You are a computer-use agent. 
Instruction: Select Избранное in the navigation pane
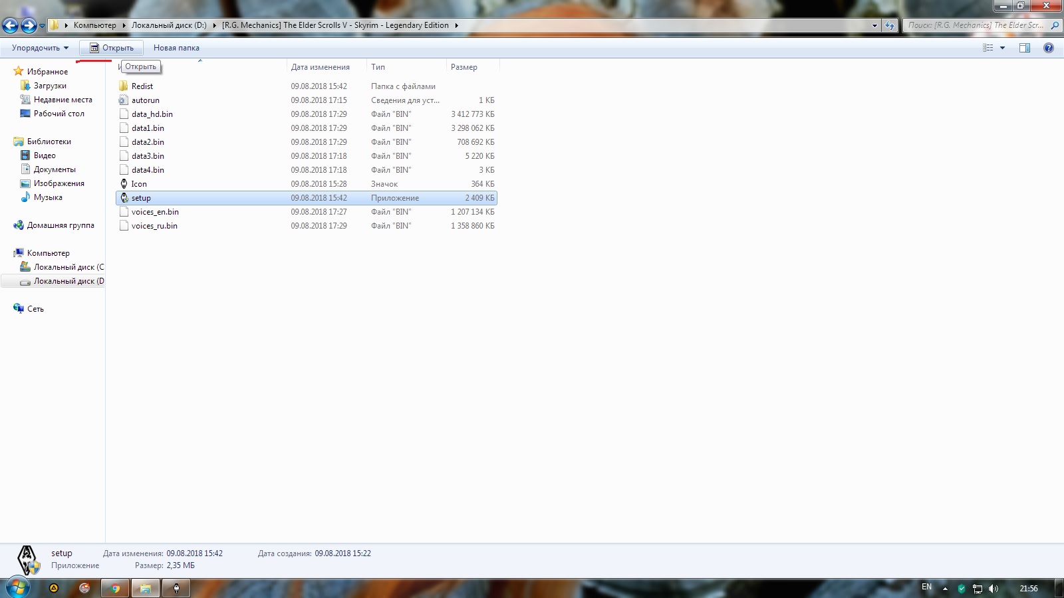click(47, 72)
